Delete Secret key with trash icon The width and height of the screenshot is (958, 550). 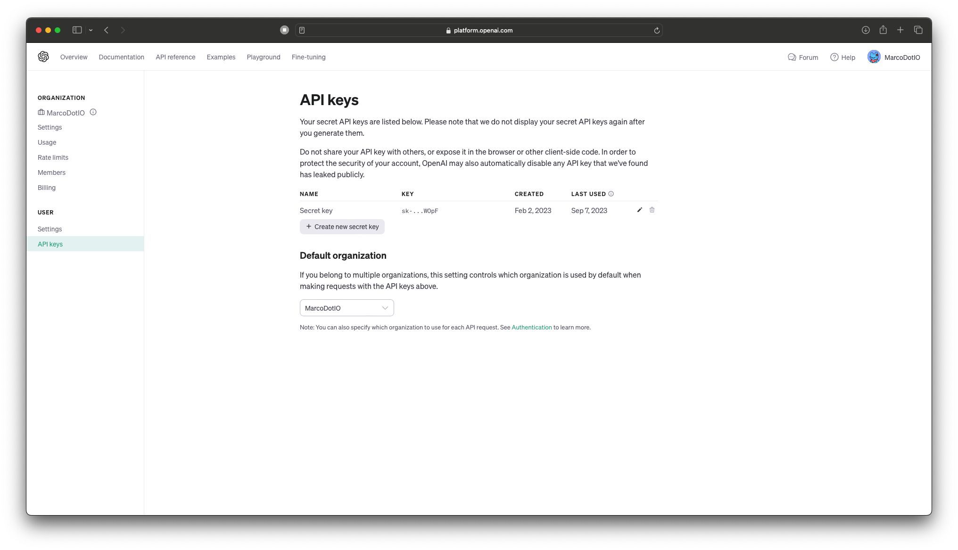652,210
